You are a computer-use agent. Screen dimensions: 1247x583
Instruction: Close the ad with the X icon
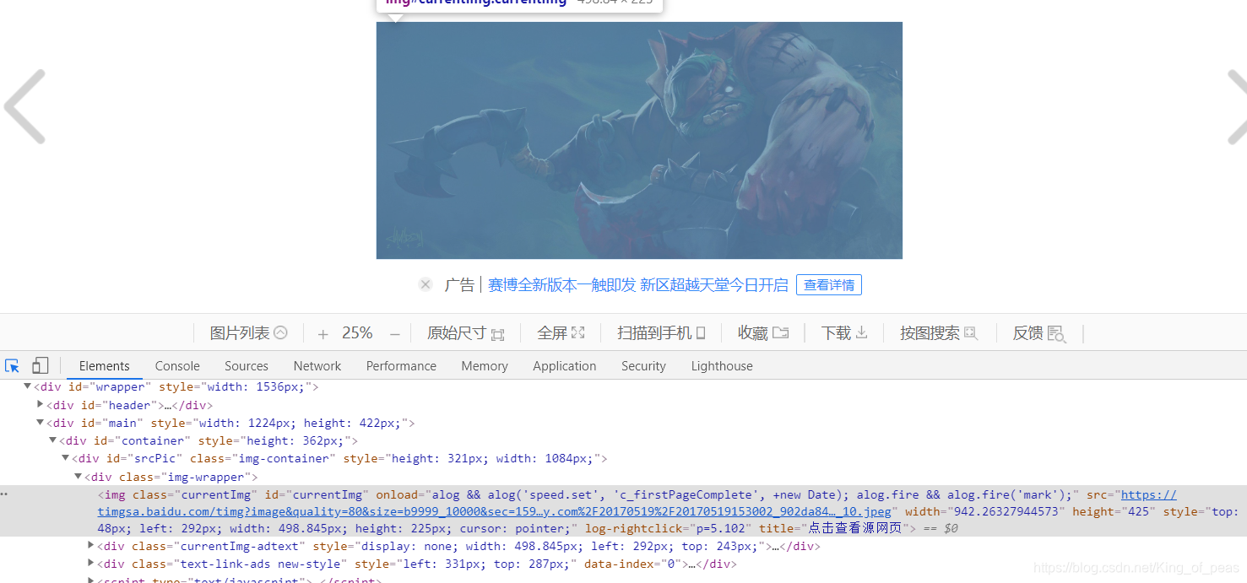[426, 285]
